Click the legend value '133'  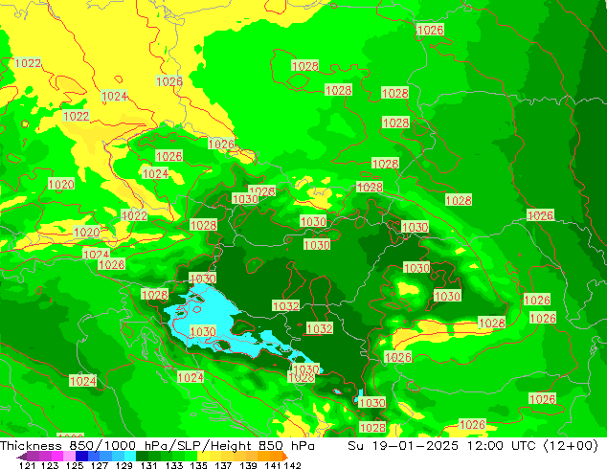174,465
